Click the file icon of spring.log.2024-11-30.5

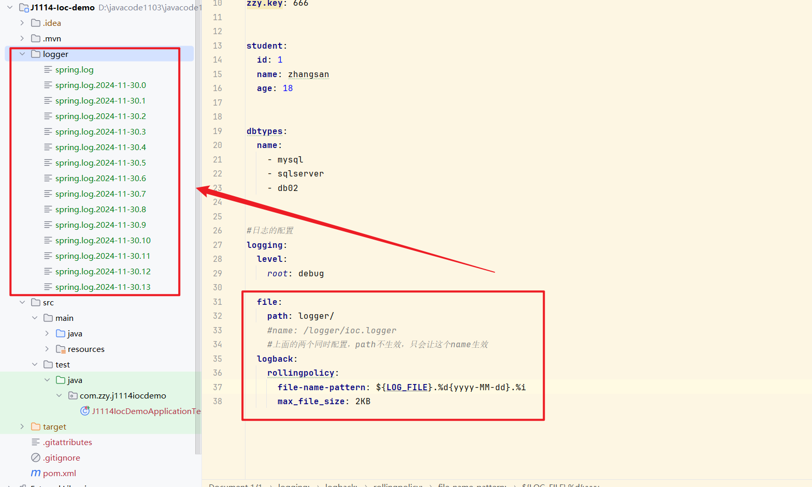pyautogui.click(x=48, y=163)
